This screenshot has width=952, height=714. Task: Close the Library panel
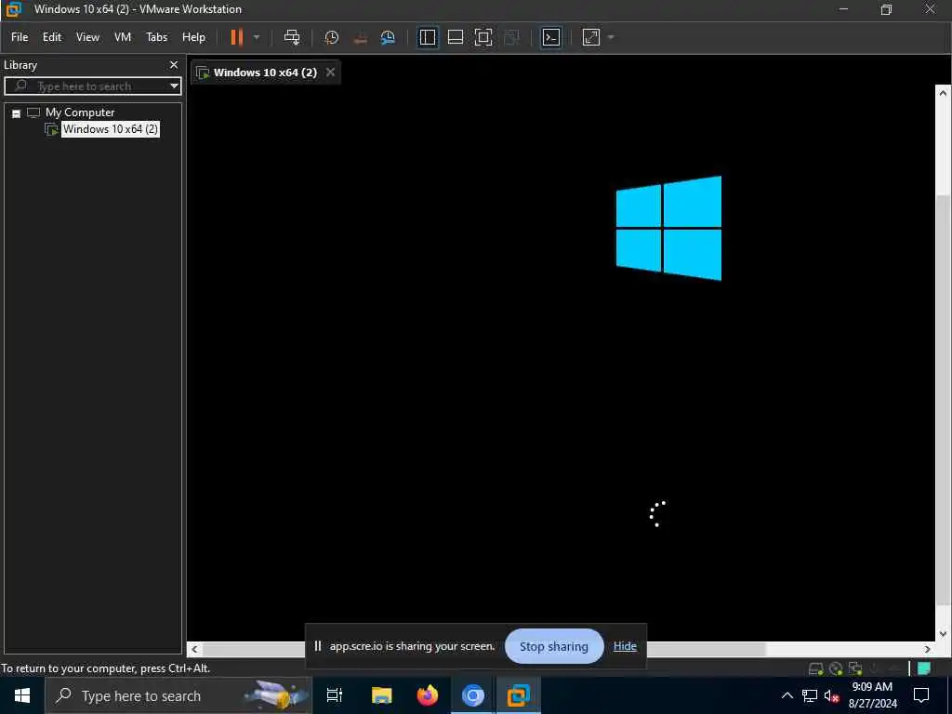point(174,64)
